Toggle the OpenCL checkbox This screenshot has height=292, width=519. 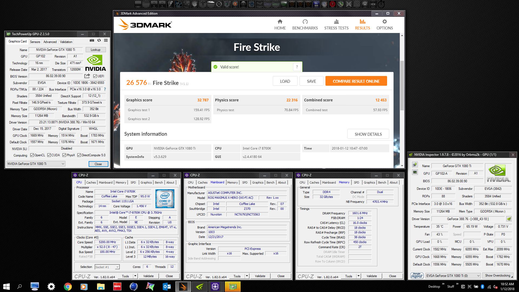[32, 155]
